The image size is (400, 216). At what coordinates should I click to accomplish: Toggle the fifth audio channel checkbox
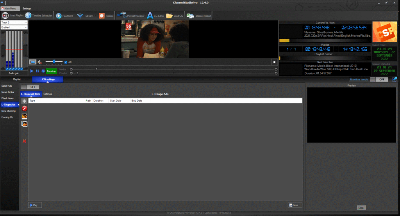(x=19, y=69)
